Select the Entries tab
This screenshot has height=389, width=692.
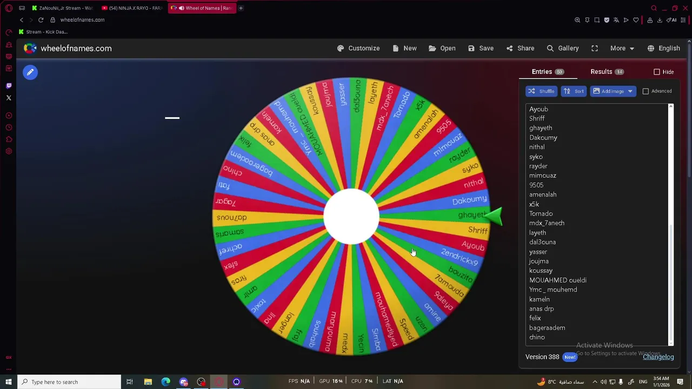tap(548, 72)
